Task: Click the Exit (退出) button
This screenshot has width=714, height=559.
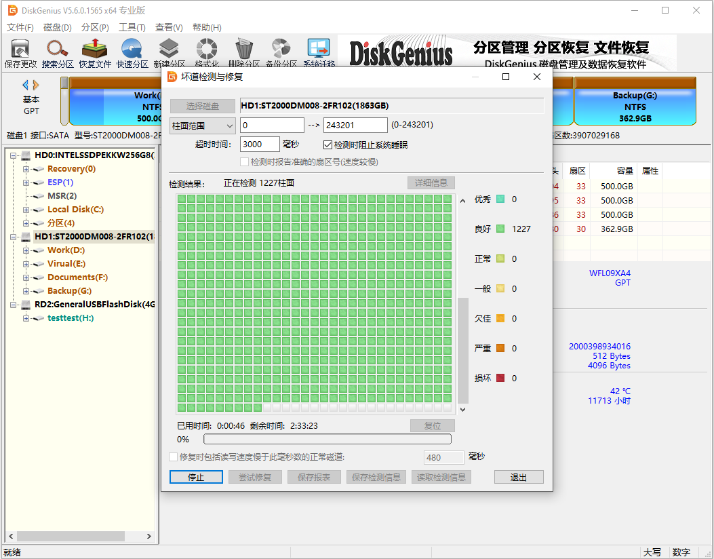Action: pos(519,477)
